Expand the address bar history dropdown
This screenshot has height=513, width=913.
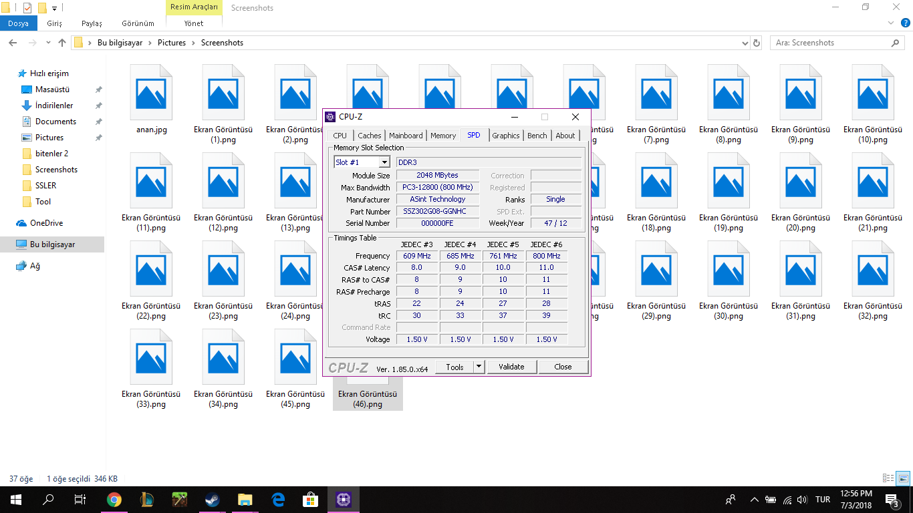[x=745, y=43]
